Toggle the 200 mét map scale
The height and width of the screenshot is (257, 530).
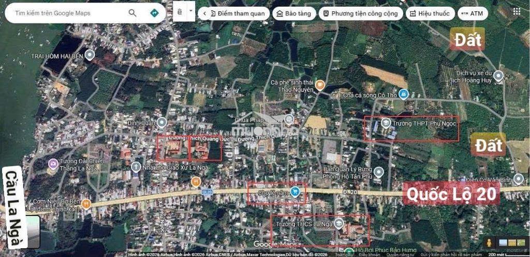click(509, 254)
